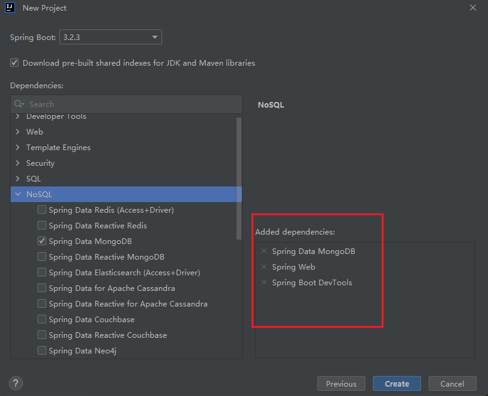Click the dependencies Search field
This screenshot has width=488, height=396.
pos(126,104)
